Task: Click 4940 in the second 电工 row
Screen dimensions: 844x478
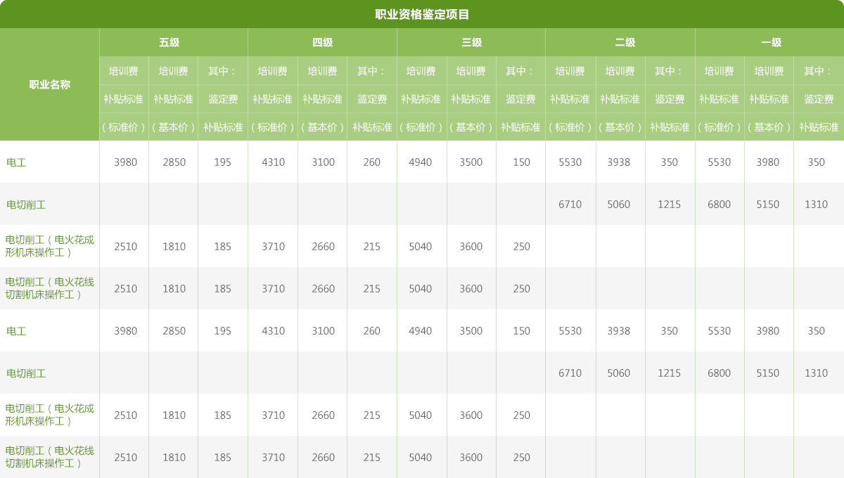Action: point(420,331)
